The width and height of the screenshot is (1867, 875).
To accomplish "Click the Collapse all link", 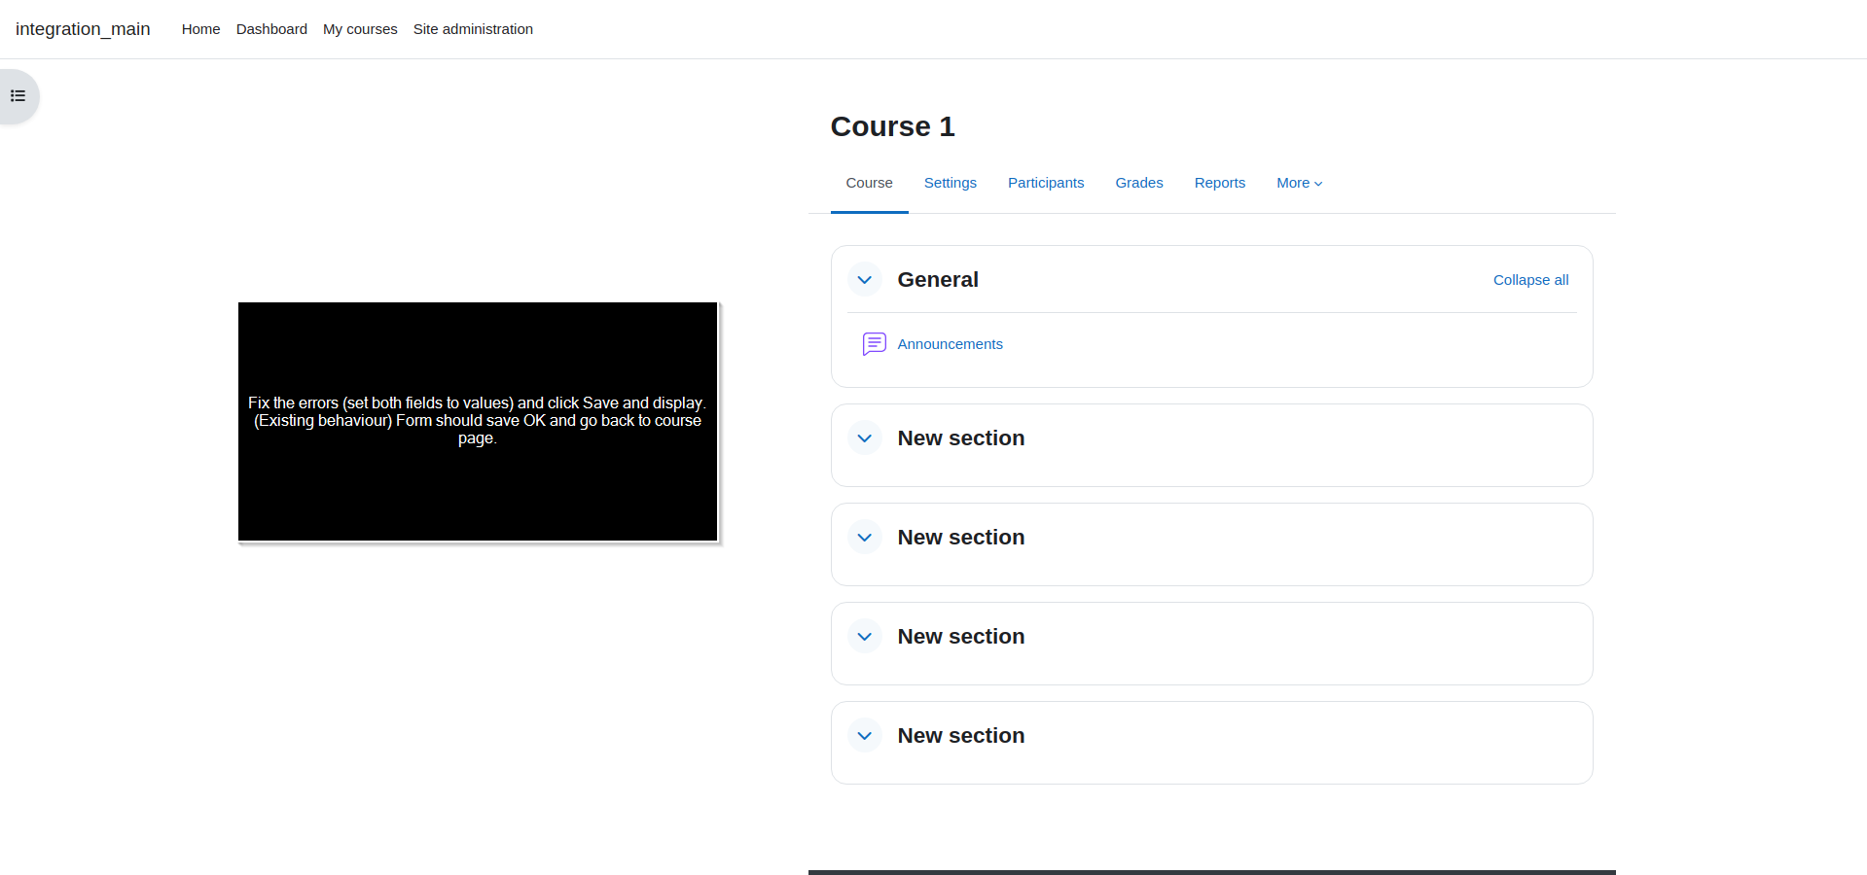I will (x=1530, y=280).
